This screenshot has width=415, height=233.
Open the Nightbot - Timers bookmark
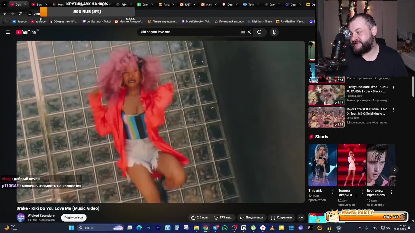pyautogui.click(x=260, y=21)
